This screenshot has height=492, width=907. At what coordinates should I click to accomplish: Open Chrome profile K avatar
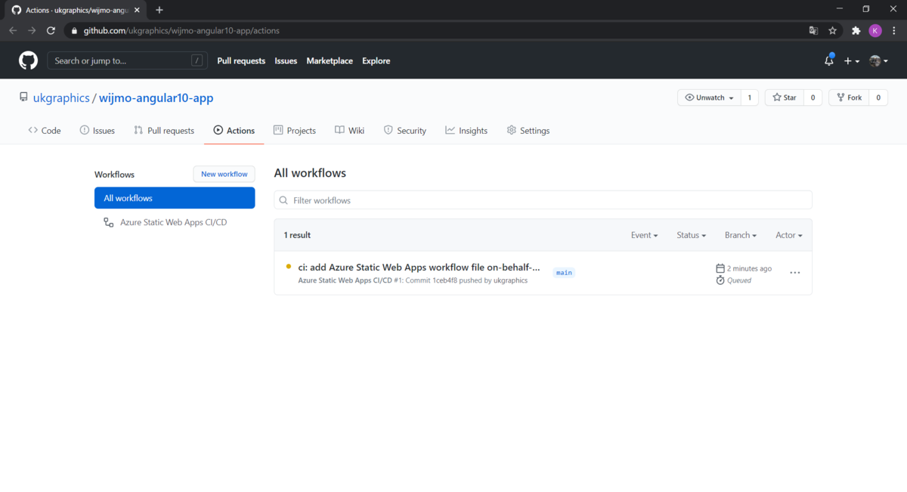pos(875,30)
